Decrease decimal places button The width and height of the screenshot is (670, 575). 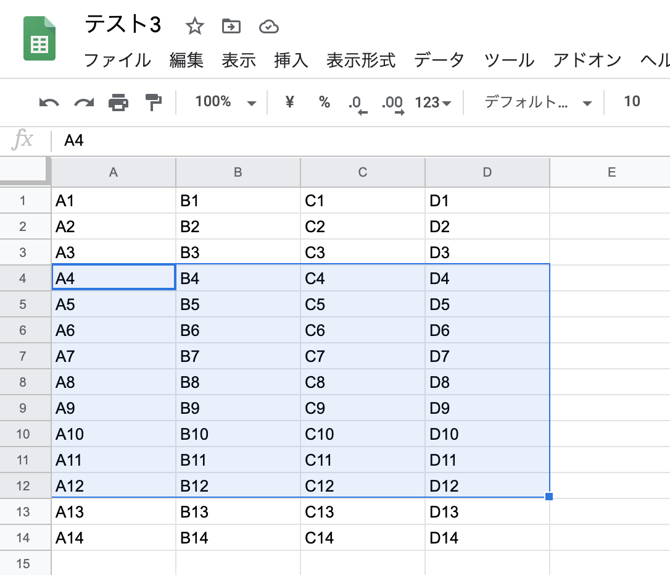pos(358,103)
